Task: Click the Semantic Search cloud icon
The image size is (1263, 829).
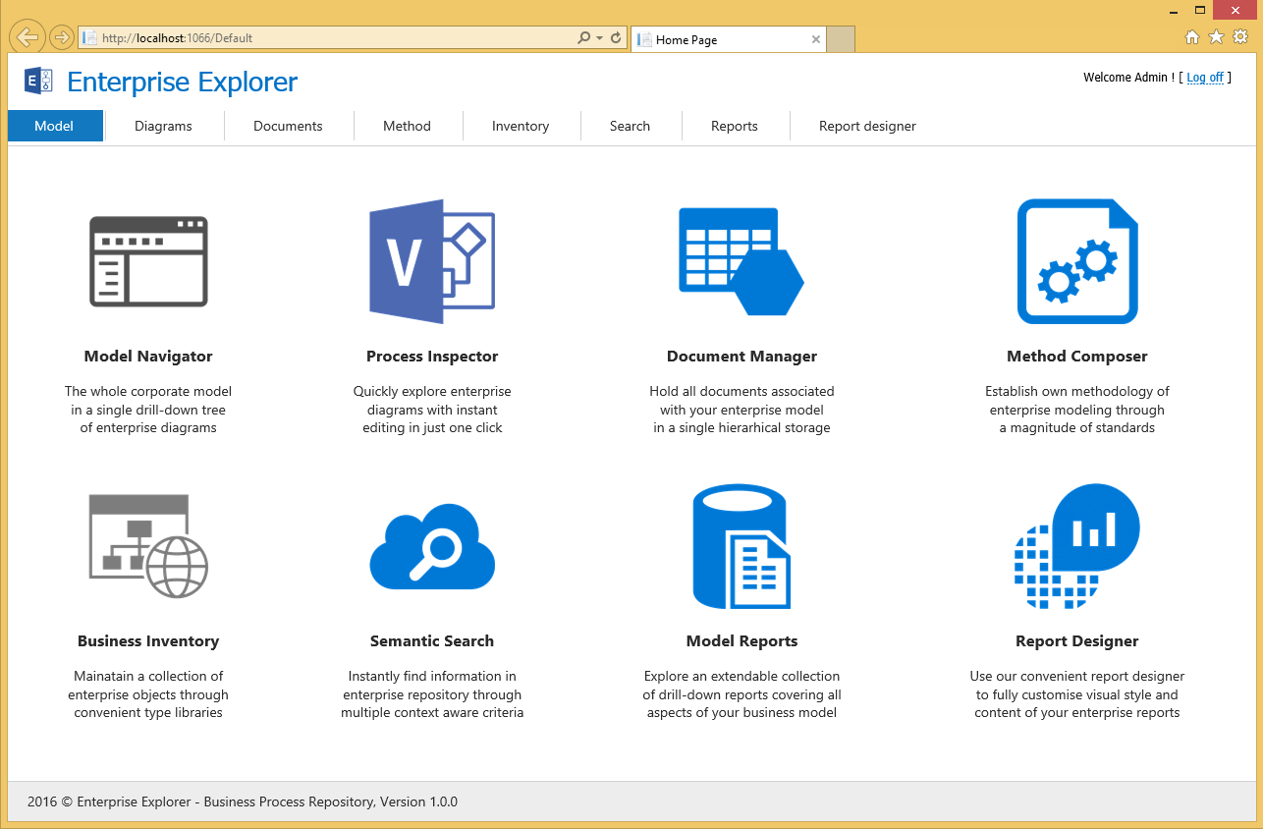Action: [432, 546]
